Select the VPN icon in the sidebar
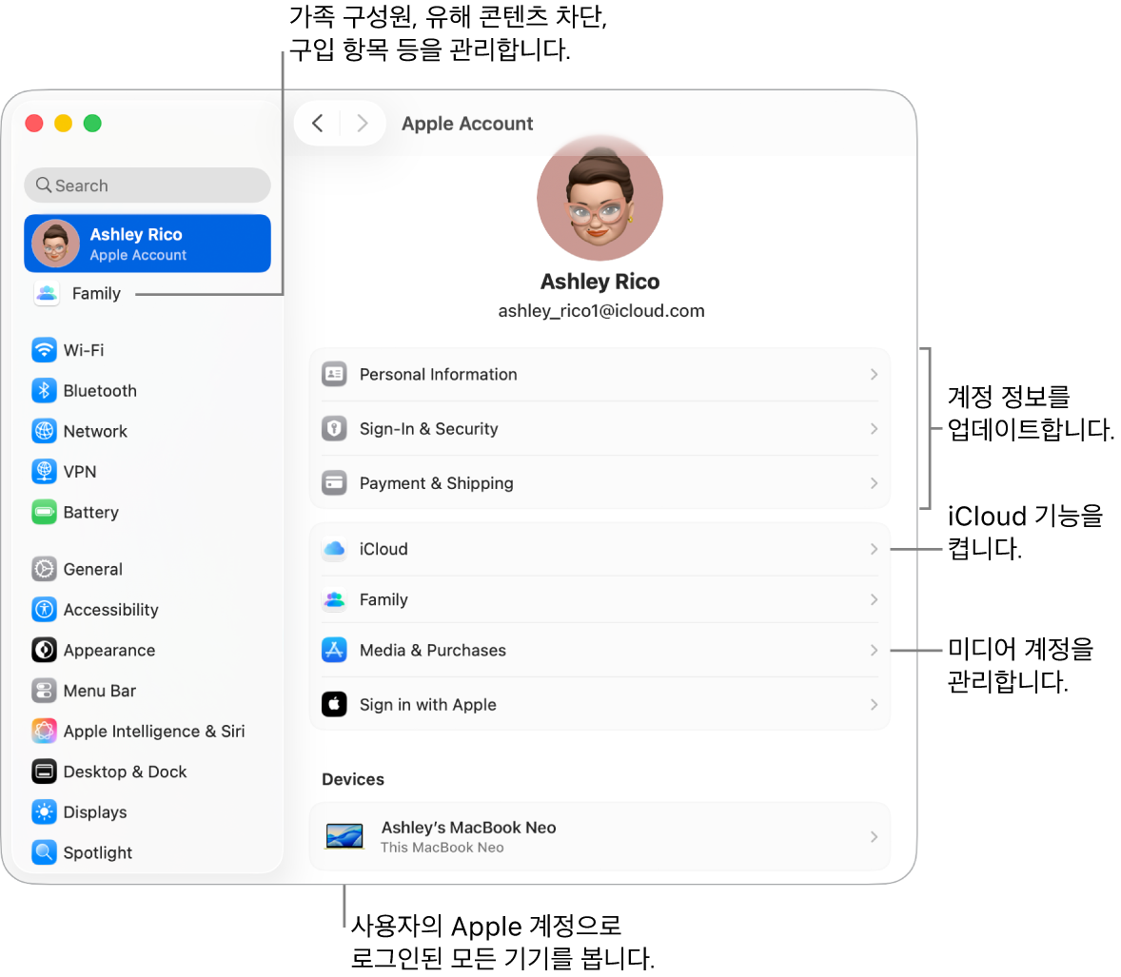Viewport: 1121px width, 977px height. 44,471
